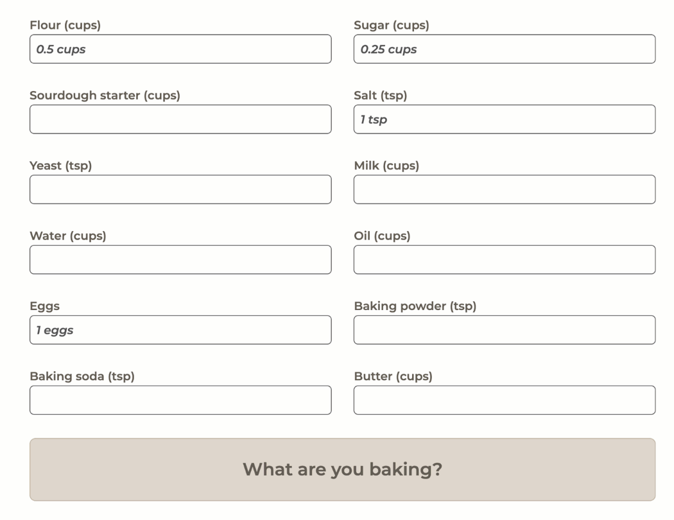Click the "Sourdough starter (cups)" label text

(x=105, y=96)
